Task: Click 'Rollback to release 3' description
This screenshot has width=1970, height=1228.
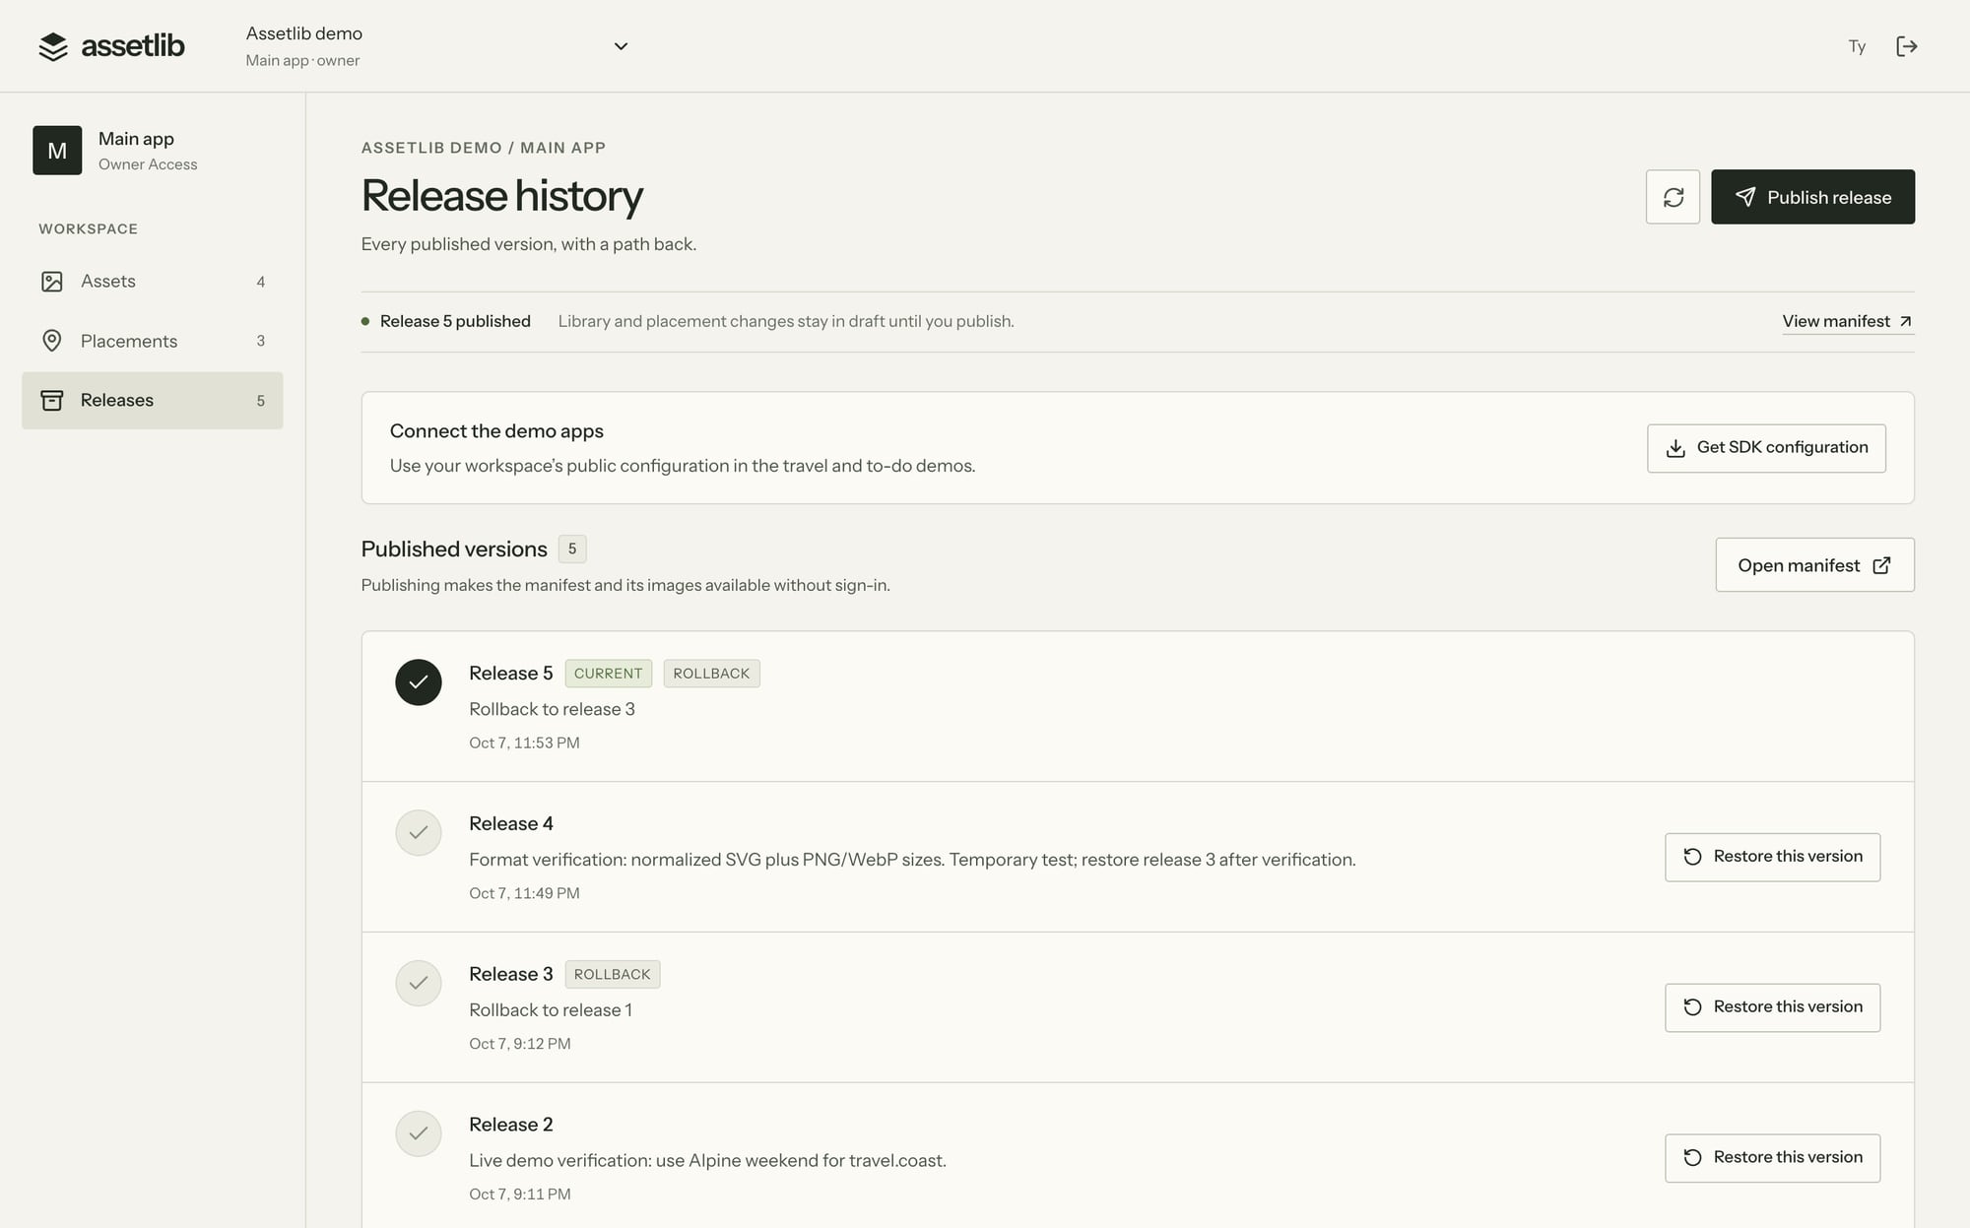Action: pos(552,709)
